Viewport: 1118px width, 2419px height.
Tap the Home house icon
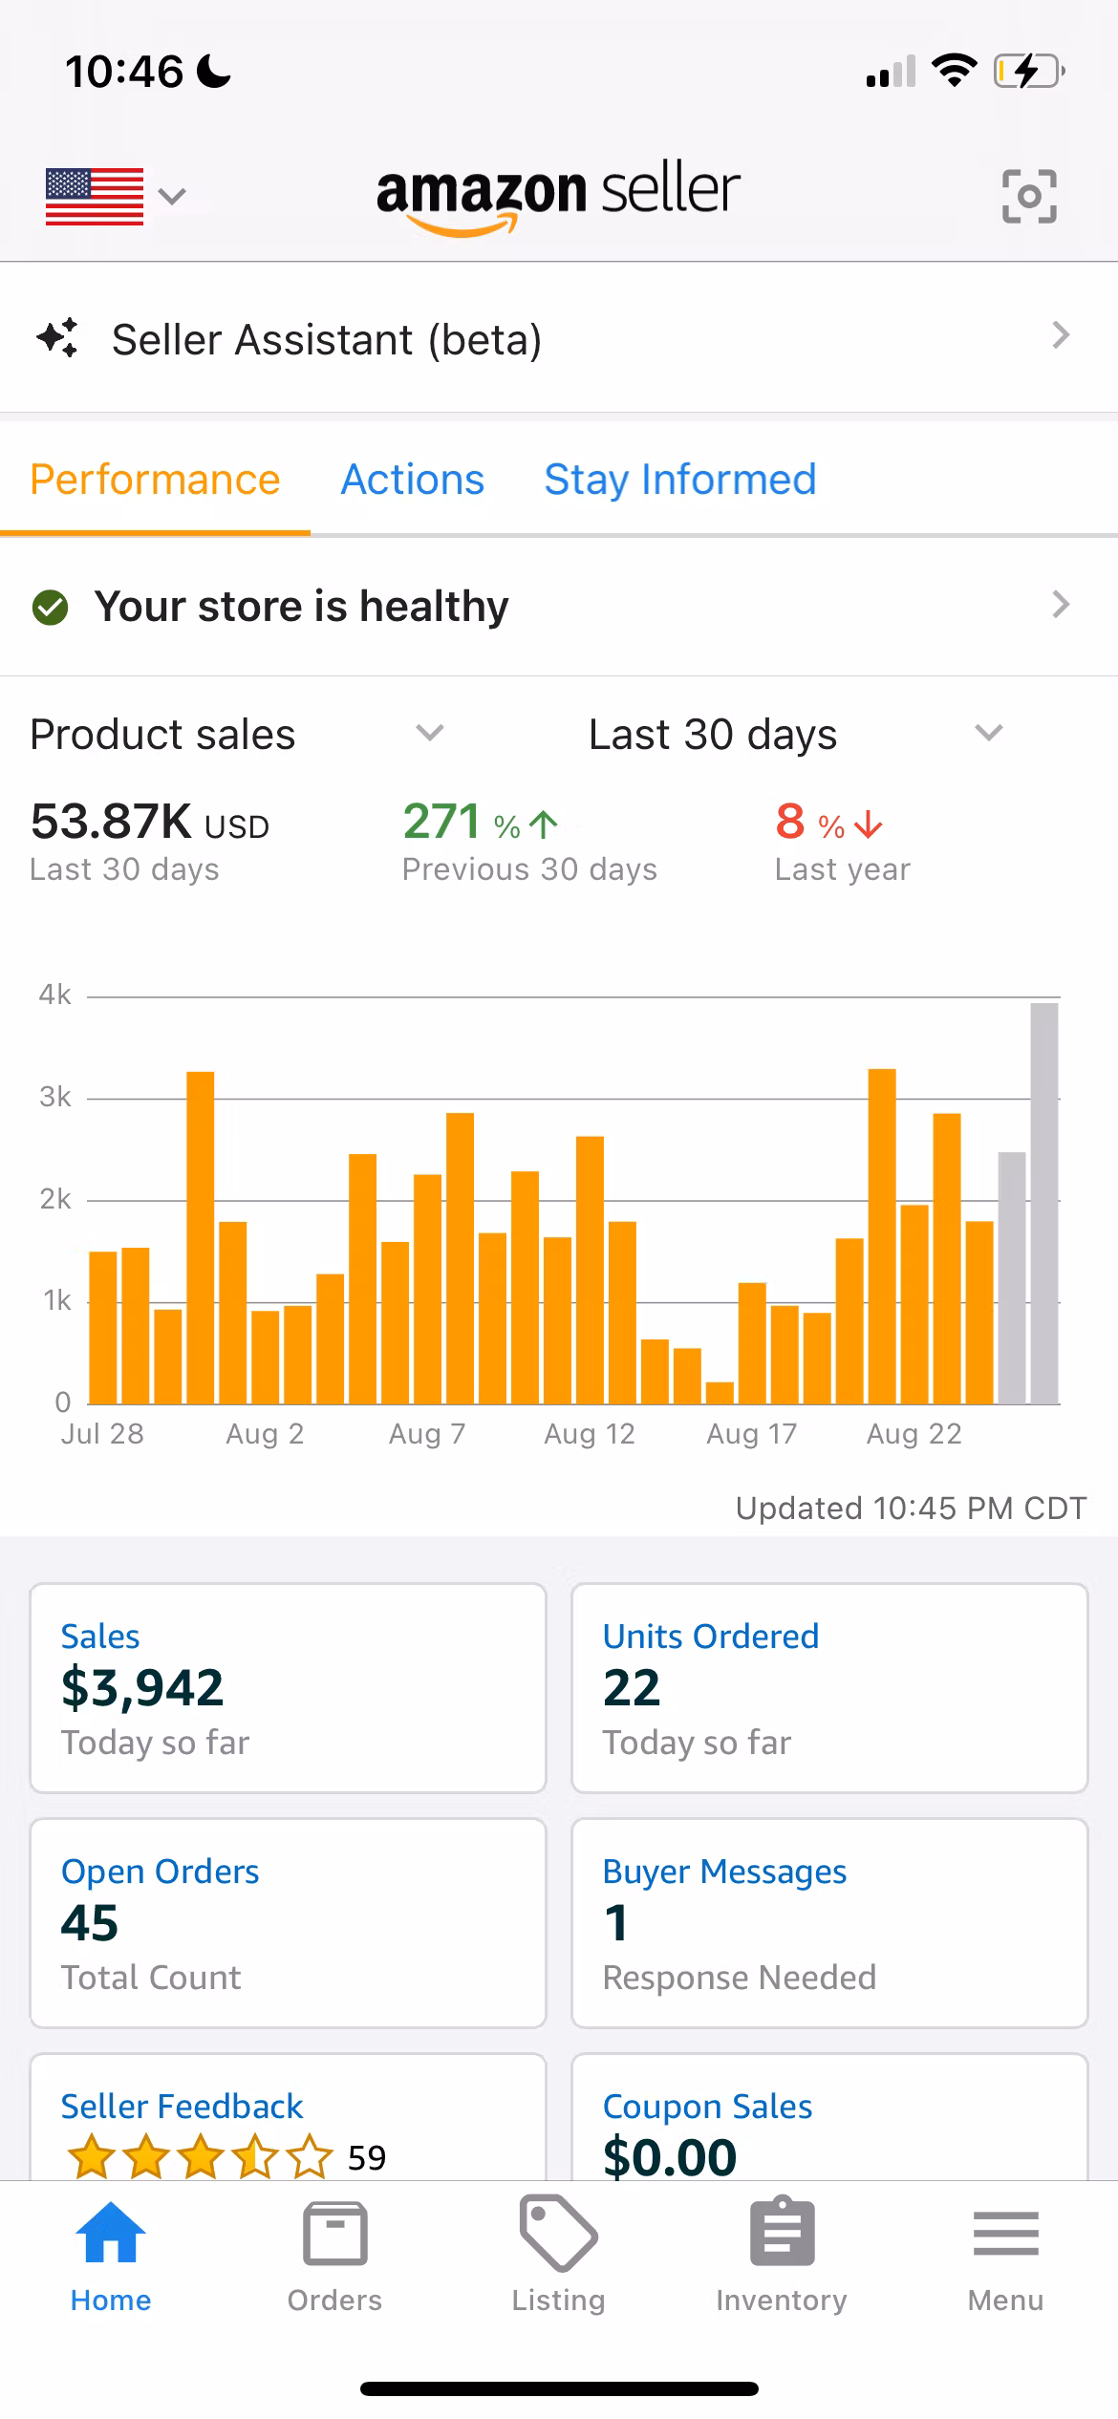tap(110, 2234)
